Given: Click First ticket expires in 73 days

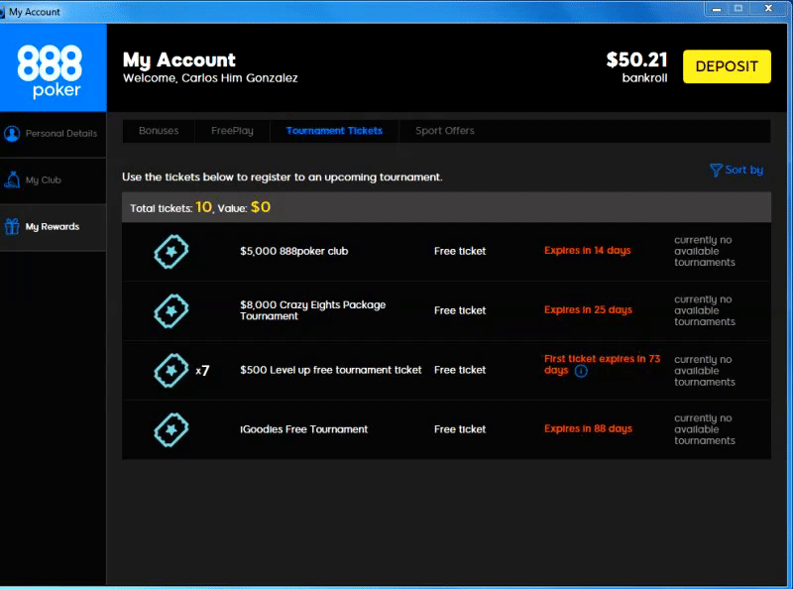Looking at the screenshot, I should [x=602, y=364].
